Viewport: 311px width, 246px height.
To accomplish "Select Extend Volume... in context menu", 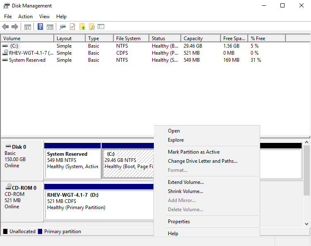I will pos(186,182).
